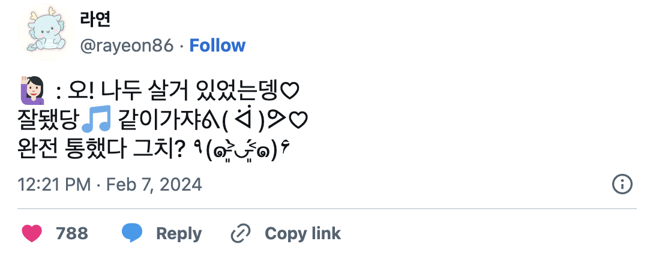Open the 12:21 PM timestamp link
The image size is (653, 253).
click(x=56, y=184)
